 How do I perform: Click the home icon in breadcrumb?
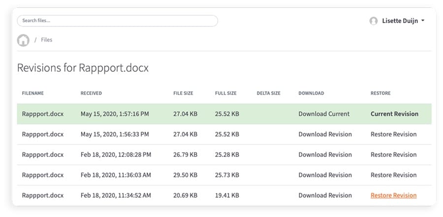(23, 40)
